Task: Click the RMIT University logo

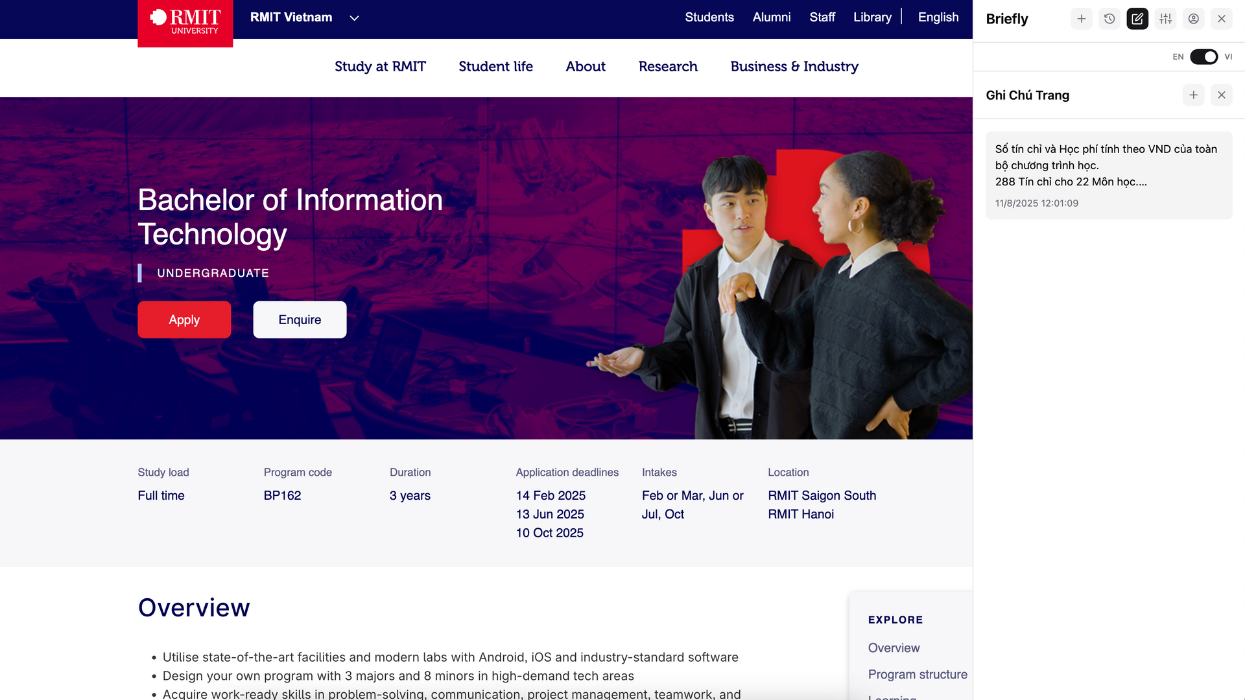Action: point(185,23)
